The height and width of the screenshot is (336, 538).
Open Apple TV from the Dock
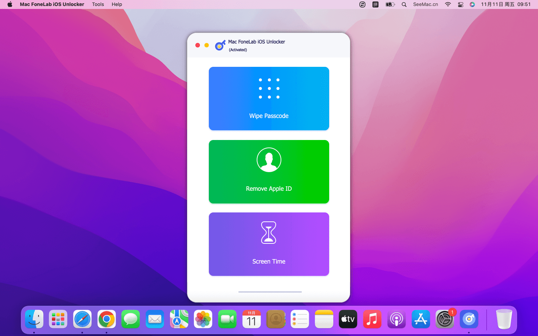[x=348, y=319]
